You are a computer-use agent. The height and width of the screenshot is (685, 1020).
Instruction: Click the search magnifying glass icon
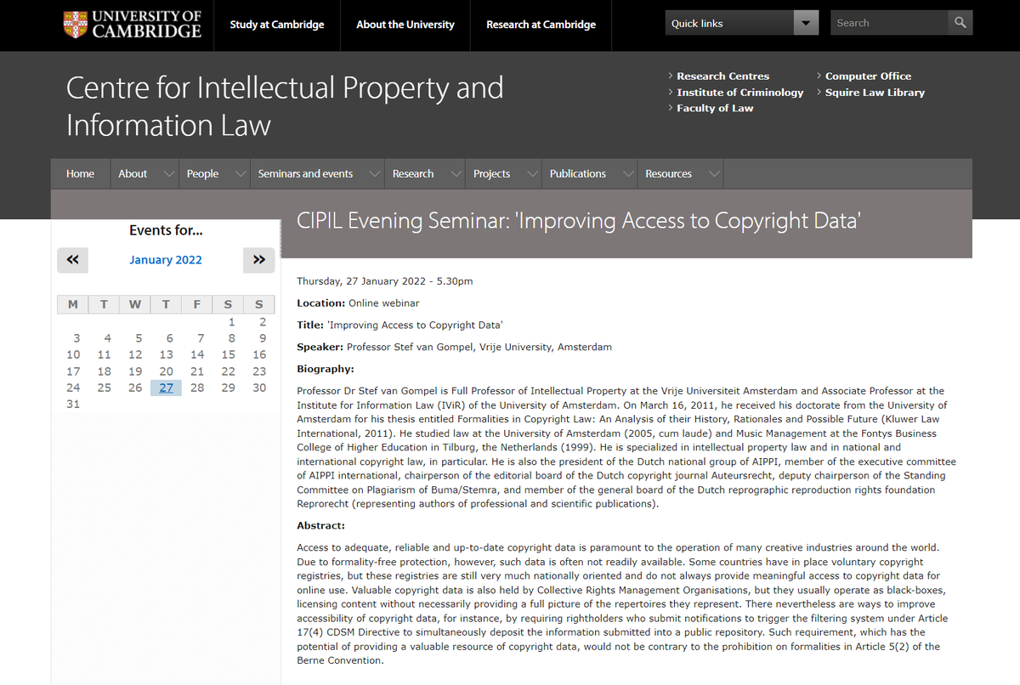pos(960,23)
